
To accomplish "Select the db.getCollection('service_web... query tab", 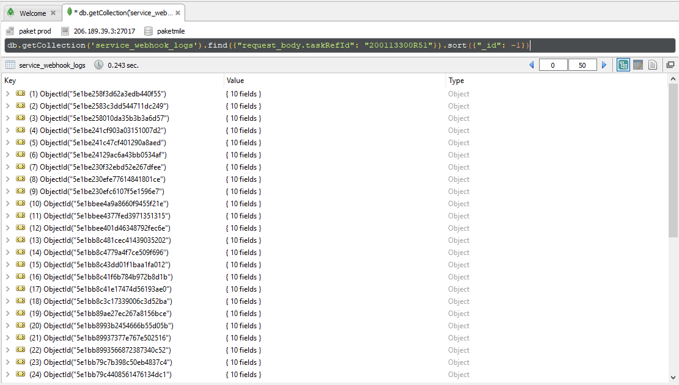I will (x=125, y=13).
